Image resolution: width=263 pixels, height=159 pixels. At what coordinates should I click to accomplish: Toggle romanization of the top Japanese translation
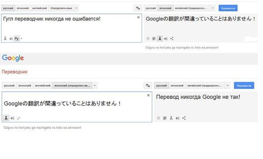[x=160, y=38]
